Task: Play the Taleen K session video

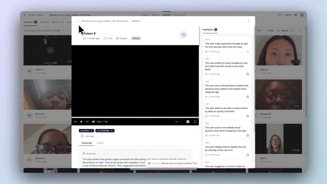Action: (x=81, y=122)
